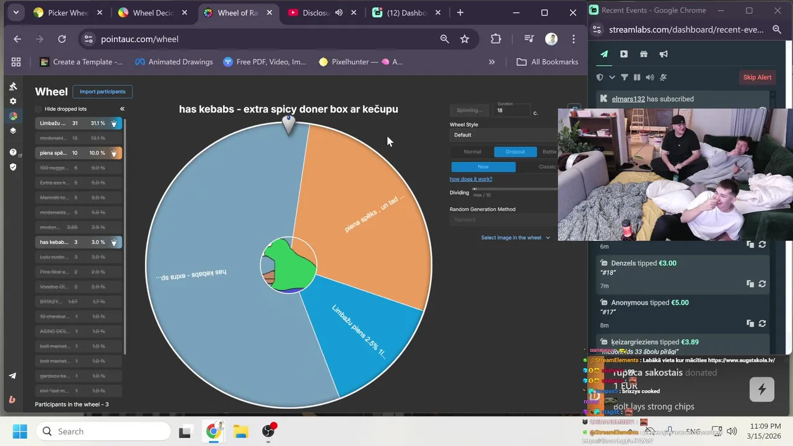Click the Duration input field

tap(511, 110)
